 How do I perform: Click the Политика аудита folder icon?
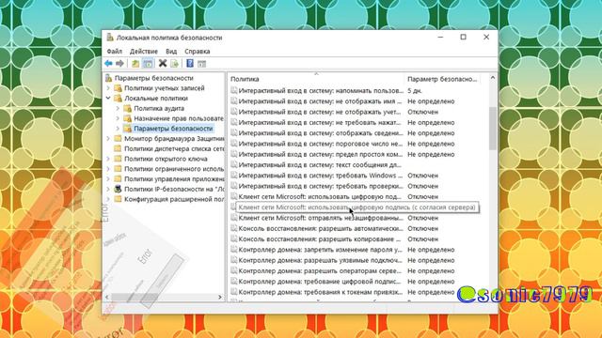coord(128,109)
